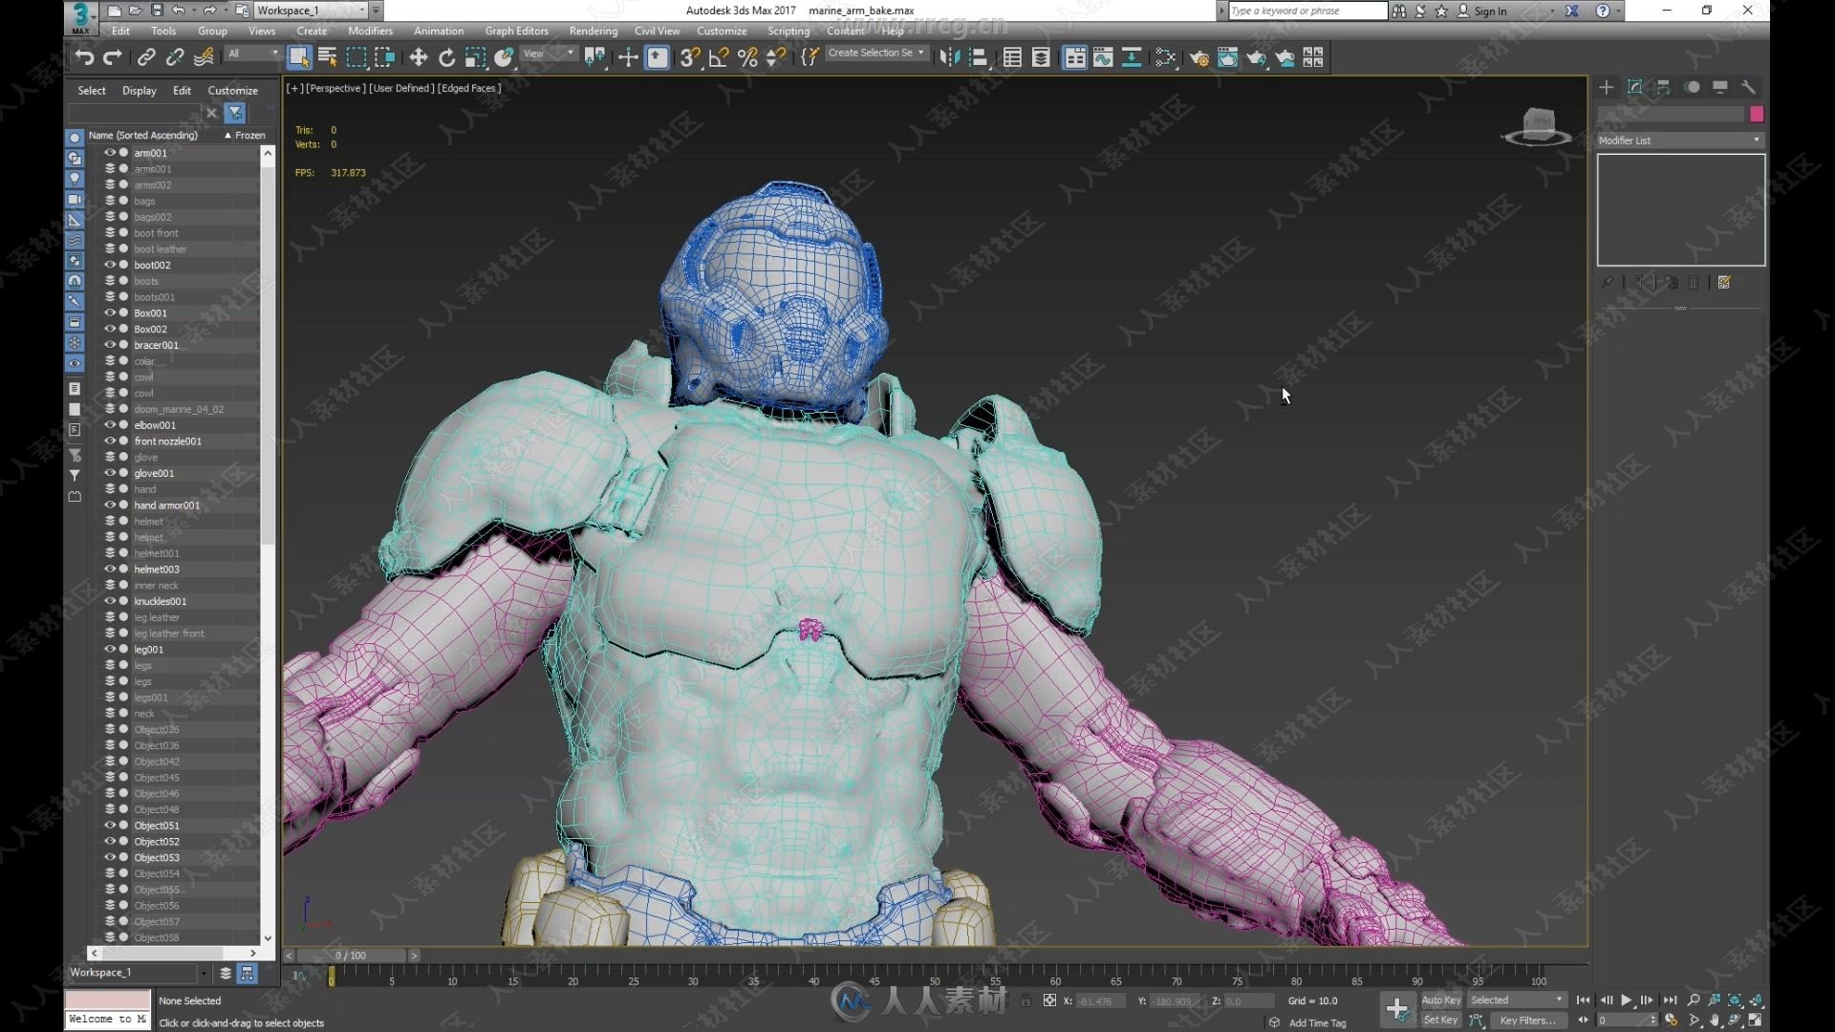
Task: Open viewport [+] general menu
Action: [294, 88]
